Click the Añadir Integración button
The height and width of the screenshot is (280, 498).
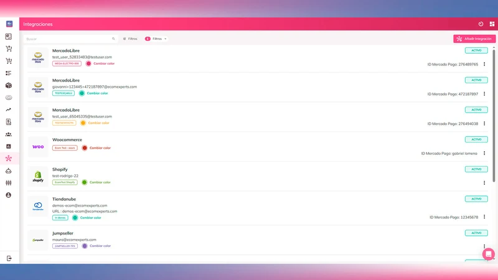coord(474,39)
